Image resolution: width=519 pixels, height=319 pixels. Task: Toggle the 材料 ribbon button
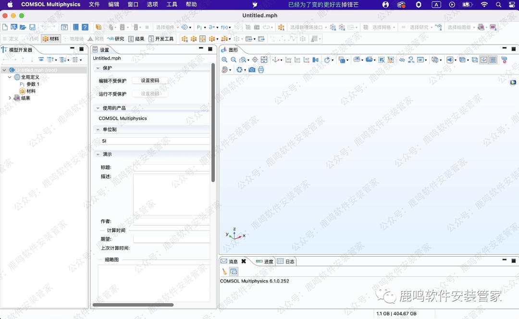[x=51, y=39]
